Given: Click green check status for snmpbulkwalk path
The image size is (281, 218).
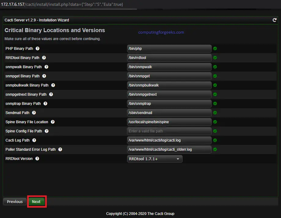Looking at the screenshot, I should (215, 85).
